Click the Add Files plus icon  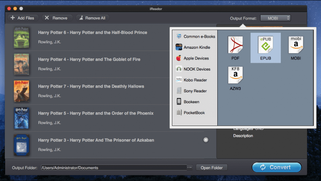click(13, 18)
